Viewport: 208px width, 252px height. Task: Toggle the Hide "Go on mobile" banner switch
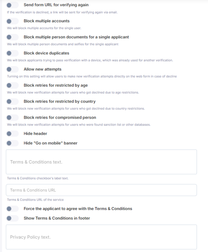(x=12, y=143)
